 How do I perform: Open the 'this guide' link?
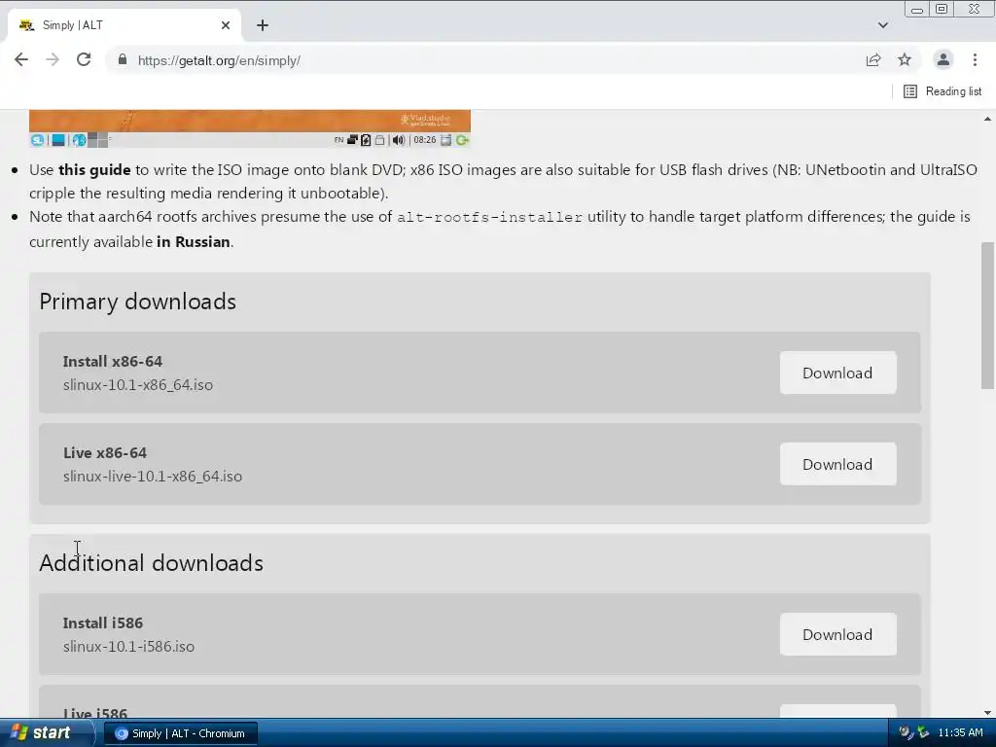94,170
